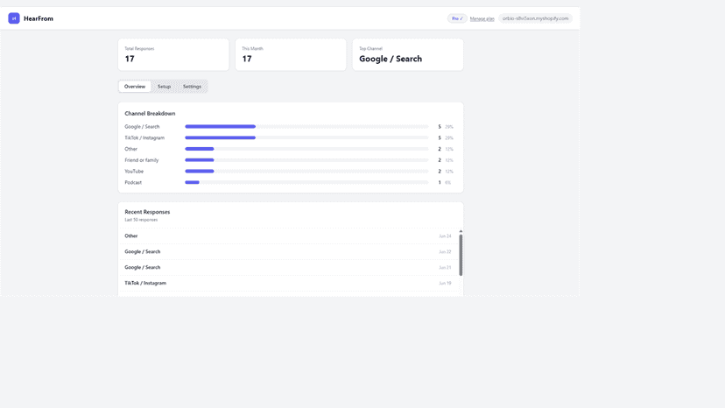Click the Podcast channel label
This screenshot has height=408, width=725.
pyautogui.click(x=133, y=182)
